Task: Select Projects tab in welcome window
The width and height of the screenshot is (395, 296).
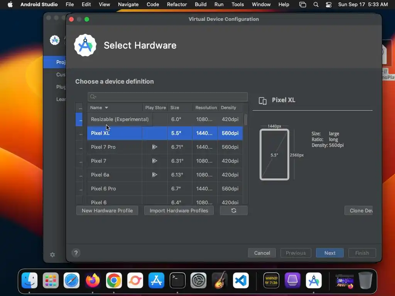Action: click(x=55, y=62)
